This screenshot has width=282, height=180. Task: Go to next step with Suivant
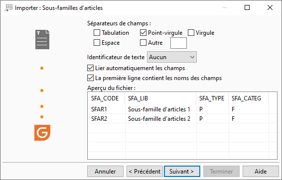(182, 172)
